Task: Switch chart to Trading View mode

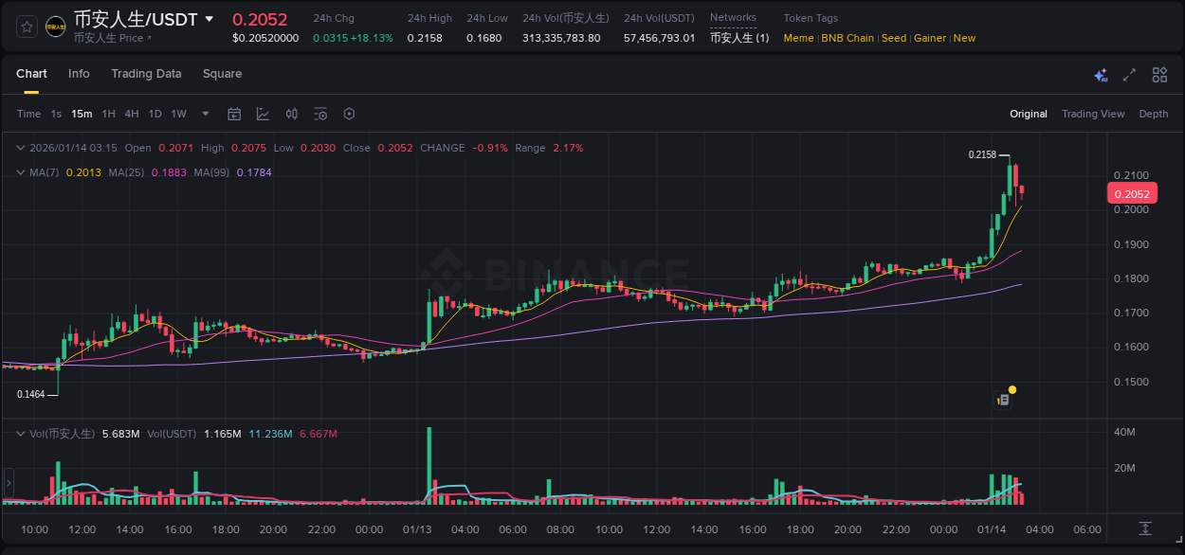Action: pyautogui.click(x=1092, y=113)
